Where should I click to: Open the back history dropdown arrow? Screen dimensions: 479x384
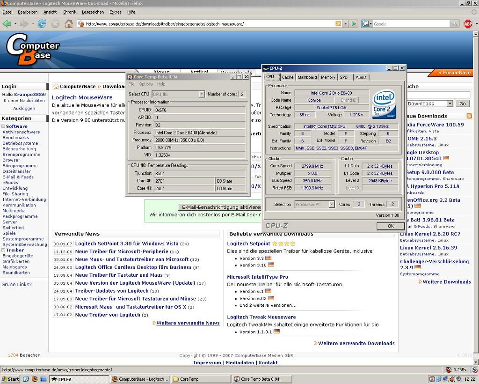(x=15, y=23)
